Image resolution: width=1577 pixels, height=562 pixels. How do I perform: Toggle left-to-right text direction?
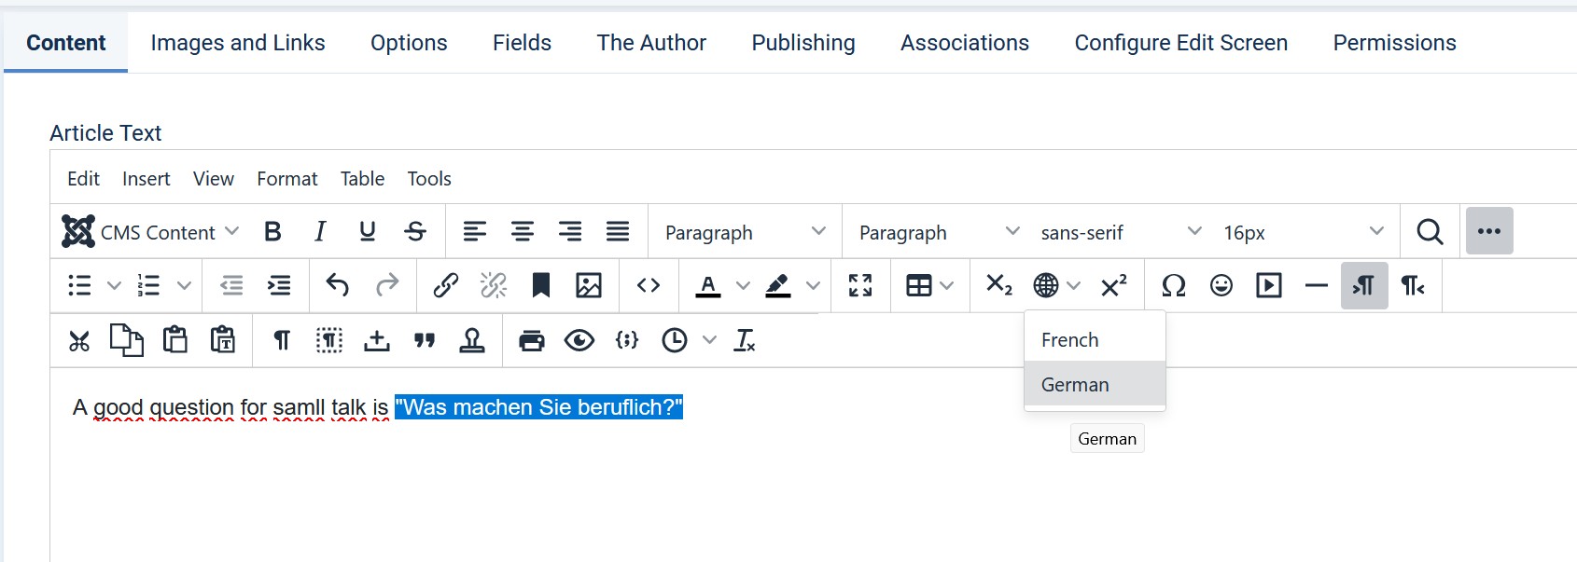tap(1364, 285)
